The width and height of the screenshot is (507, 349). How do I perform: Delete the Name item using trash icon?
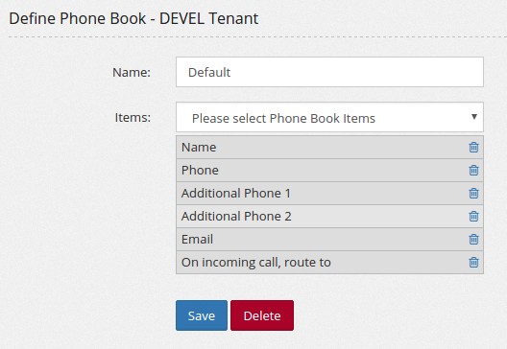[x=473, y=148]
